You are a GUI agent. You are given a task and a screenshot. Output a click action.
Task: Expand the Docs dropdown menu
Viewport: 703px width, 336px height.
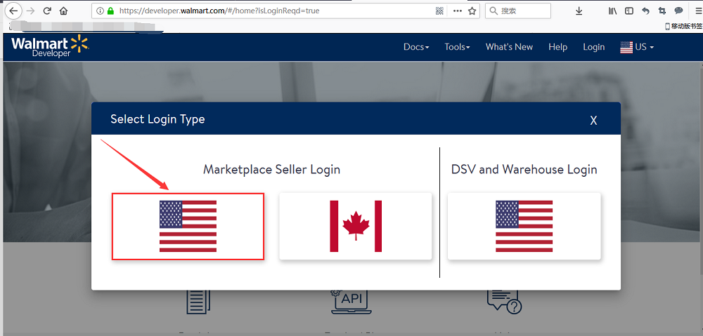pos(416,47)
